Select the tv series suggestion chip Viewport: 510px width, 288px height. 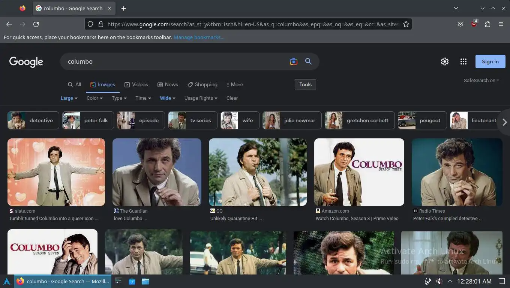click(x=193, y=120)
